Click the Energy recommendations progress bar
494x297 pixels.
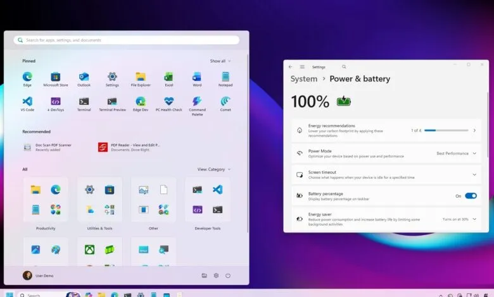point(446,130)
